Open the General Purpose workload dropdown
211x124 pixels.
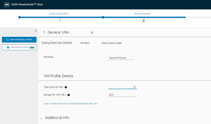coord(121,58)
